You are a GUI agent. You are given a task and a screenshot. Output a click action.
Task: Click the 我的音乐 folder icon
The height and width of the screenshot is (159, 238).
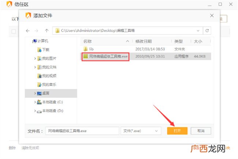39,84
